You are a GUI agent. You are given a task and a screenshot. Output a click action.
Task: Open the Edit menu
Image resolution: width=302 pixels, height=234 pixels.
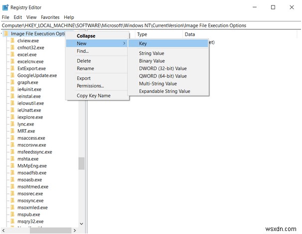pos(18,17)
